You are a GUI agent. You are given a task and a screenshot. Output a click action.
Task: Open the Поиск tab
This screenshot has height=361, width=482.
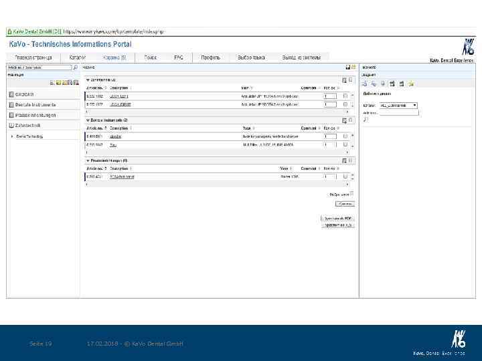point(151,57)
